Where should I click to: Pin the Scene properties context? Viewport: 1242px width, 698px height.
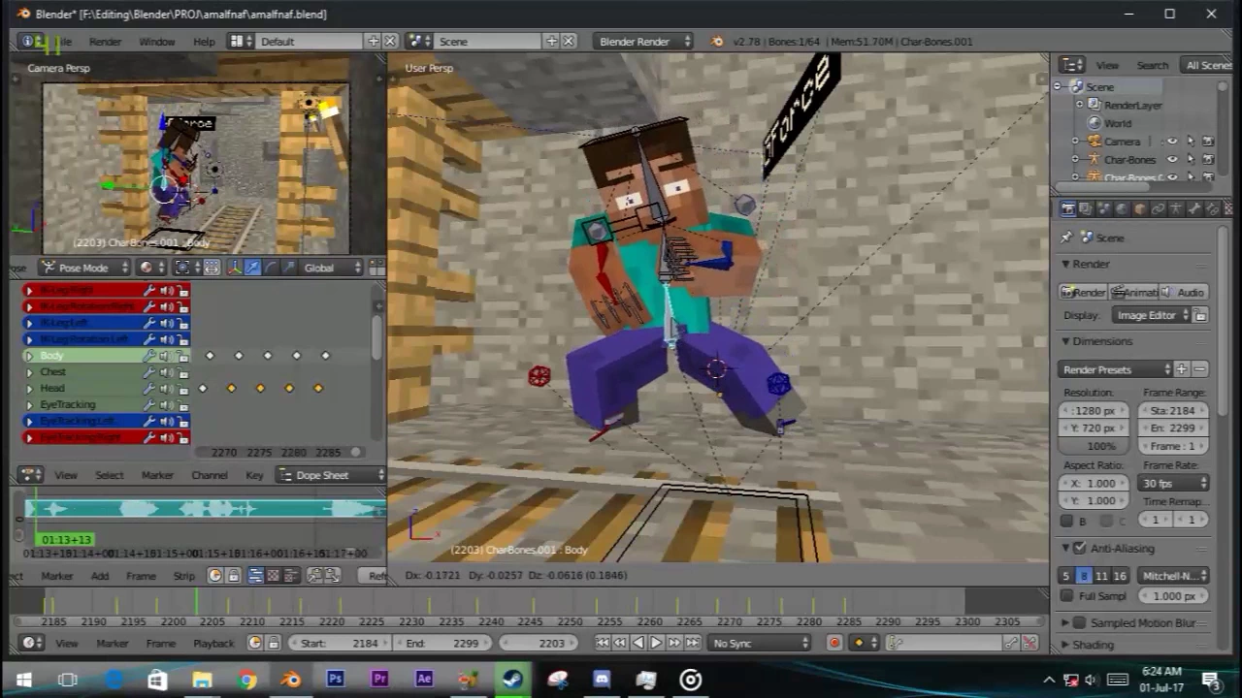[x=1066, y=238]
